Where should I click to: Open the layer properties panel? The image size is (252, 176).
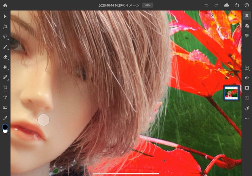(247, 36)
